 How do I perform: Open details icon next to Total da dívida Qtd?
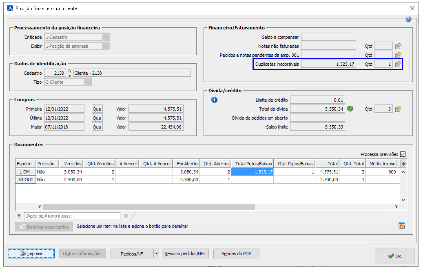point(398,109)
